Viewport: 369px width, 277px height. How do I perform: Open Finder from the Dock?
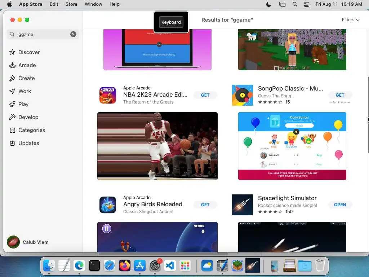point(49,266)
